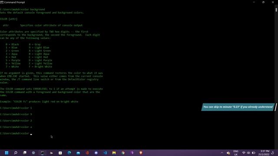Viewport: 278px width, 156px height.
Task: Open Microsoft Edge from the taskbar
Action: (x=69, y=153)
